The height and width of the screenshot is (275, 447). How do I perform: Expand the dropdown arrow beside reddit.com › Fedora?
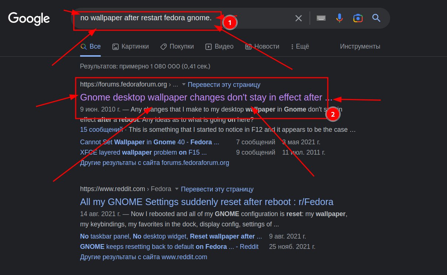coord(177,189)
